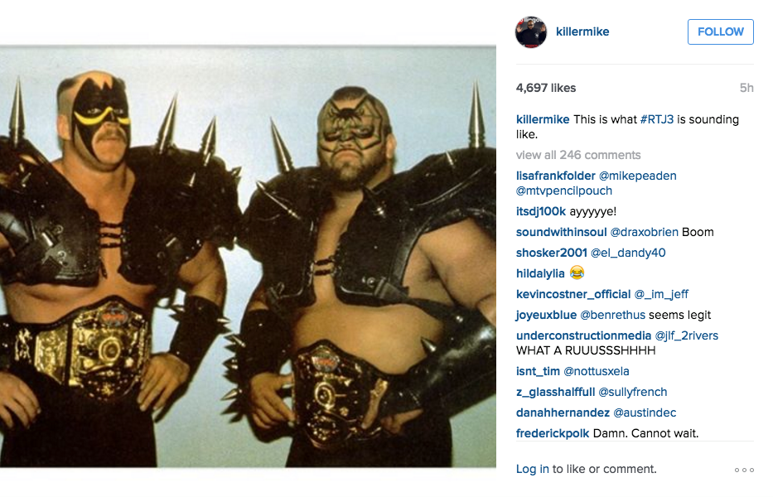The width and height of the screenshot is (773, 497).
Task: Open the wrestlers photo post
Action: pos(248,257)
